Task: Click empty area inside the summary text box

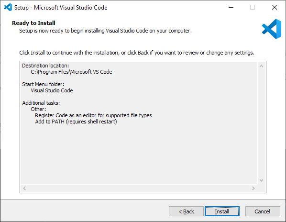Action: click(x=139, y=155)
